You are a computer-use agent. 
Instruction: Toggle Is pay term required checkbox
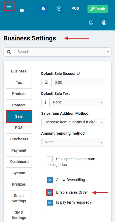[50, 203]
